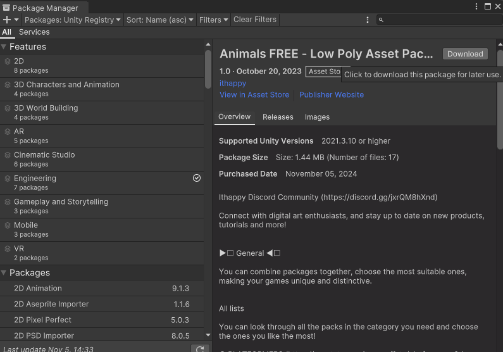The height and width of the screenshot is (352, 503).
Task: Open toolbar kebab menu beside search
Action: [368, 20]
